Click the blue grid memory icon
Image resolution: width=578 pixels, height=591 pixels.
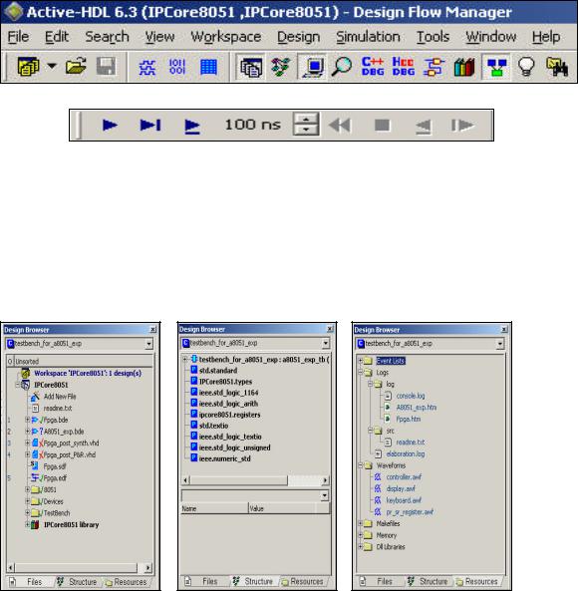tap(208, 68)
